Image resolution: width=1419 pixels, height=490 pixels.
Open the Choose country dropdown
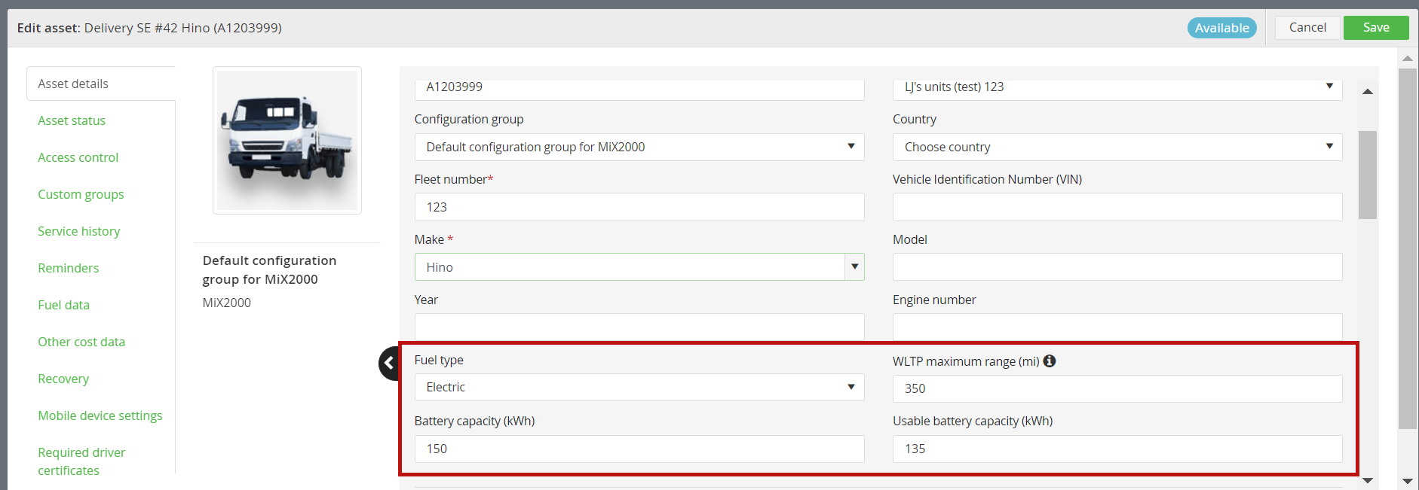tap(1117, 147)
